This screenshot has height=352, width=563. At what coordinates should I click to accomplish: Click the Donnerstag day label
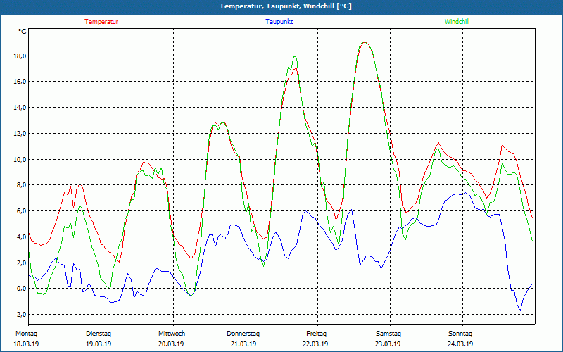point(243,334)
